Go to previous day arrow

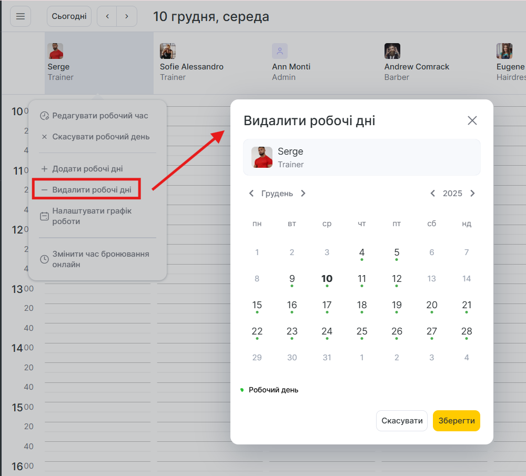[x=107, y=16]
